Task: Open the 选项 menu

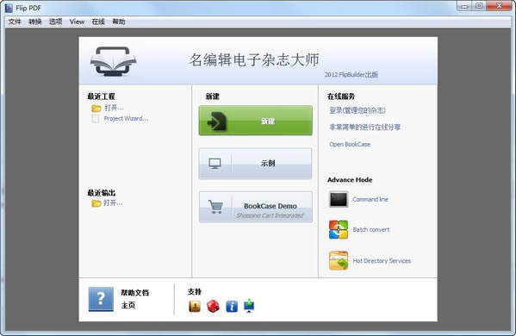Action: pos(55,22)
